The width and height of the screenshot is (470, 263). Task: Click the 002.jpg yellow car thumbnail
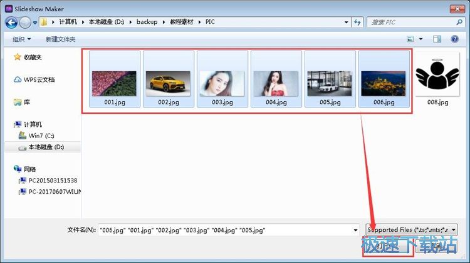coord(168,84)
